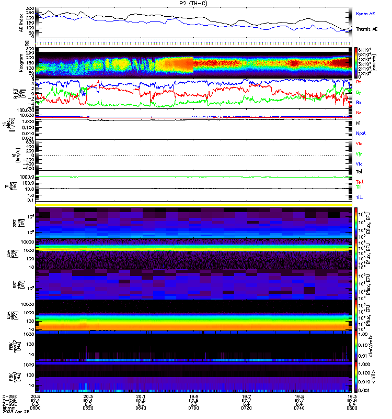Click the '100.000' density axis tick
The image size is (392, 419).
pyautogui.click(x=25, y=110)
